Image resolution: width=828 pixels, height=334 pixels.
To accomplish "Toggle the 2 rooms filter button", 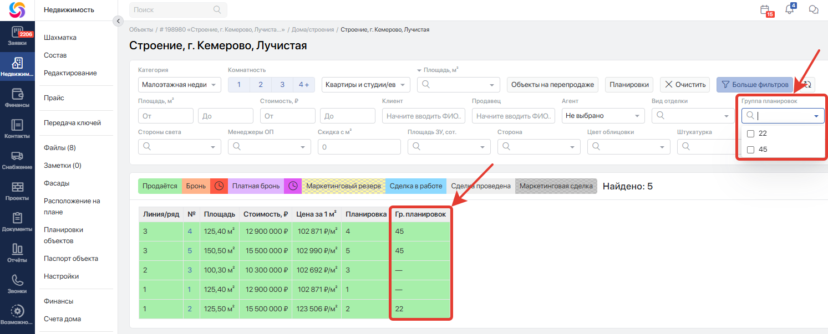I will point(261,85).
